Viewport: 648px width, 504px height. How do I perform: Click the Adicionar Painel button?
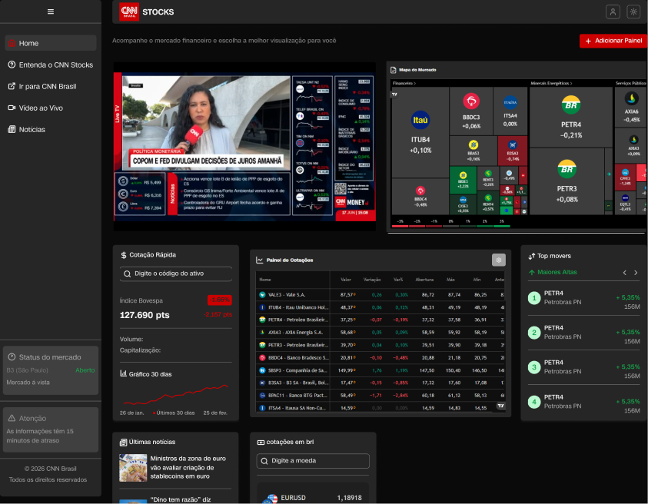(x=613, y=41)
